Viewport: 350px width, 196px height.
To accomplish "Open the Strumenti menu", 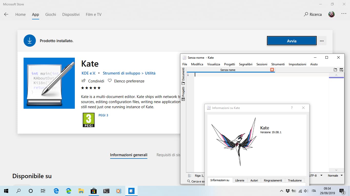I will click(278, 64).
